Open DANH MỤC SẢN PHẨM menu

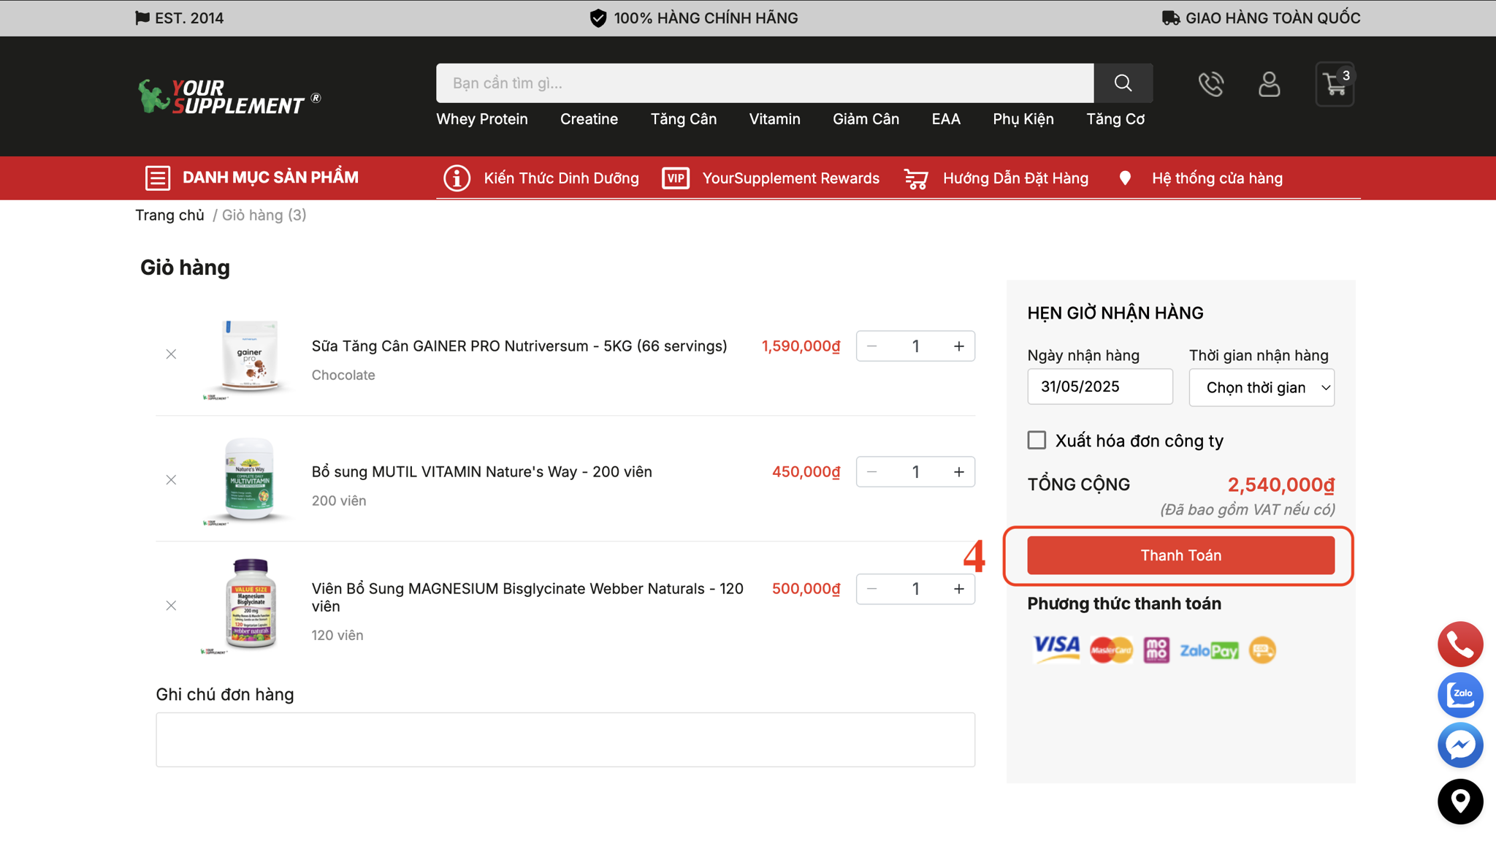(x=251, y=178)
